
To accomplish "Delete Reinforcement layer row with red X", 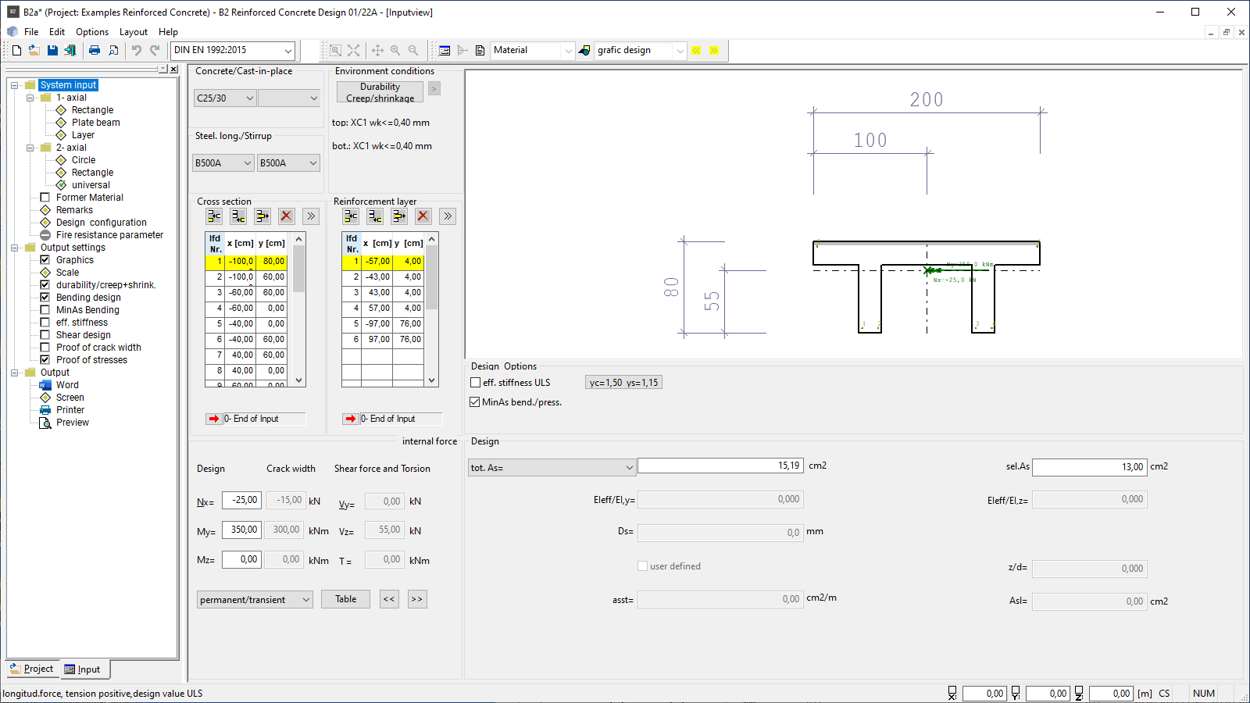I will click(423, 216).
